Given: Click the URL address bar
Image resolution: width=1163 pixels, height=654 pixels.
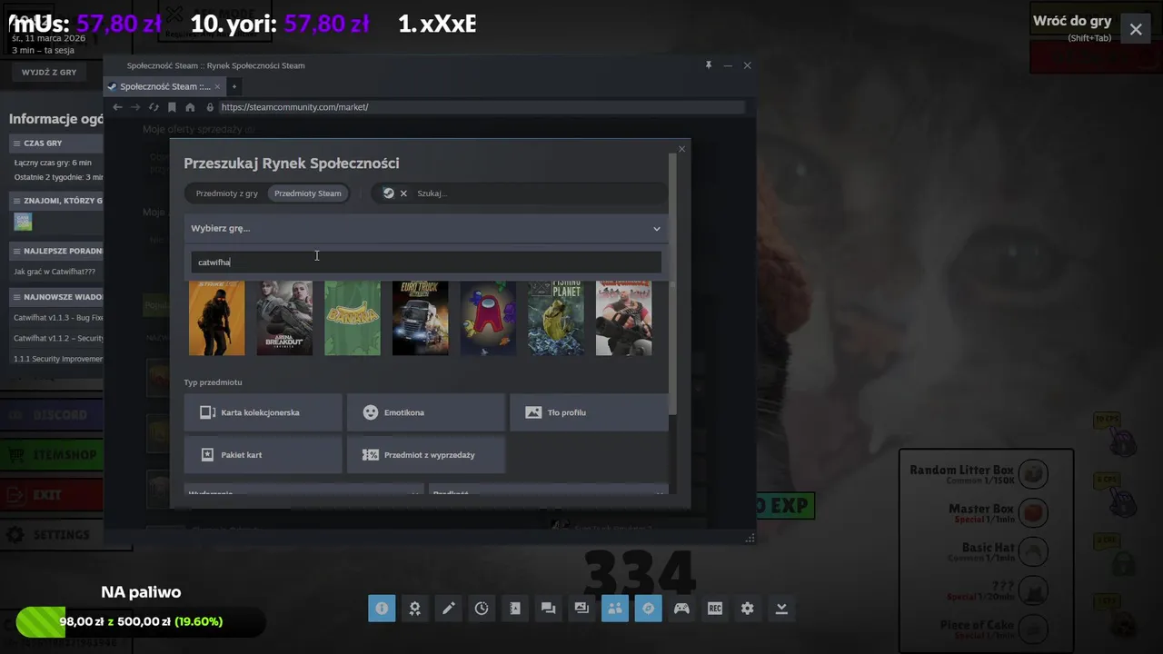Looking at the screenshot, I should 482,107.
